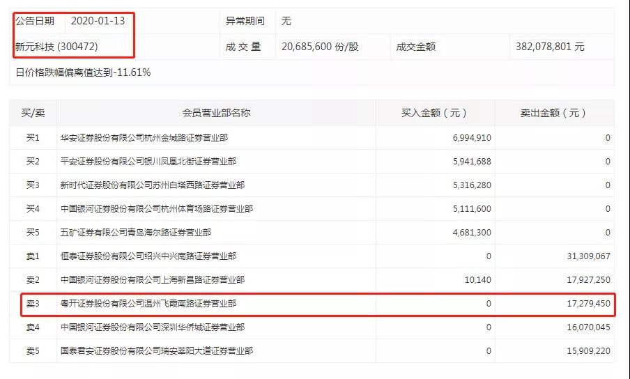Select the 买3 row label

(x=33, y=185)
